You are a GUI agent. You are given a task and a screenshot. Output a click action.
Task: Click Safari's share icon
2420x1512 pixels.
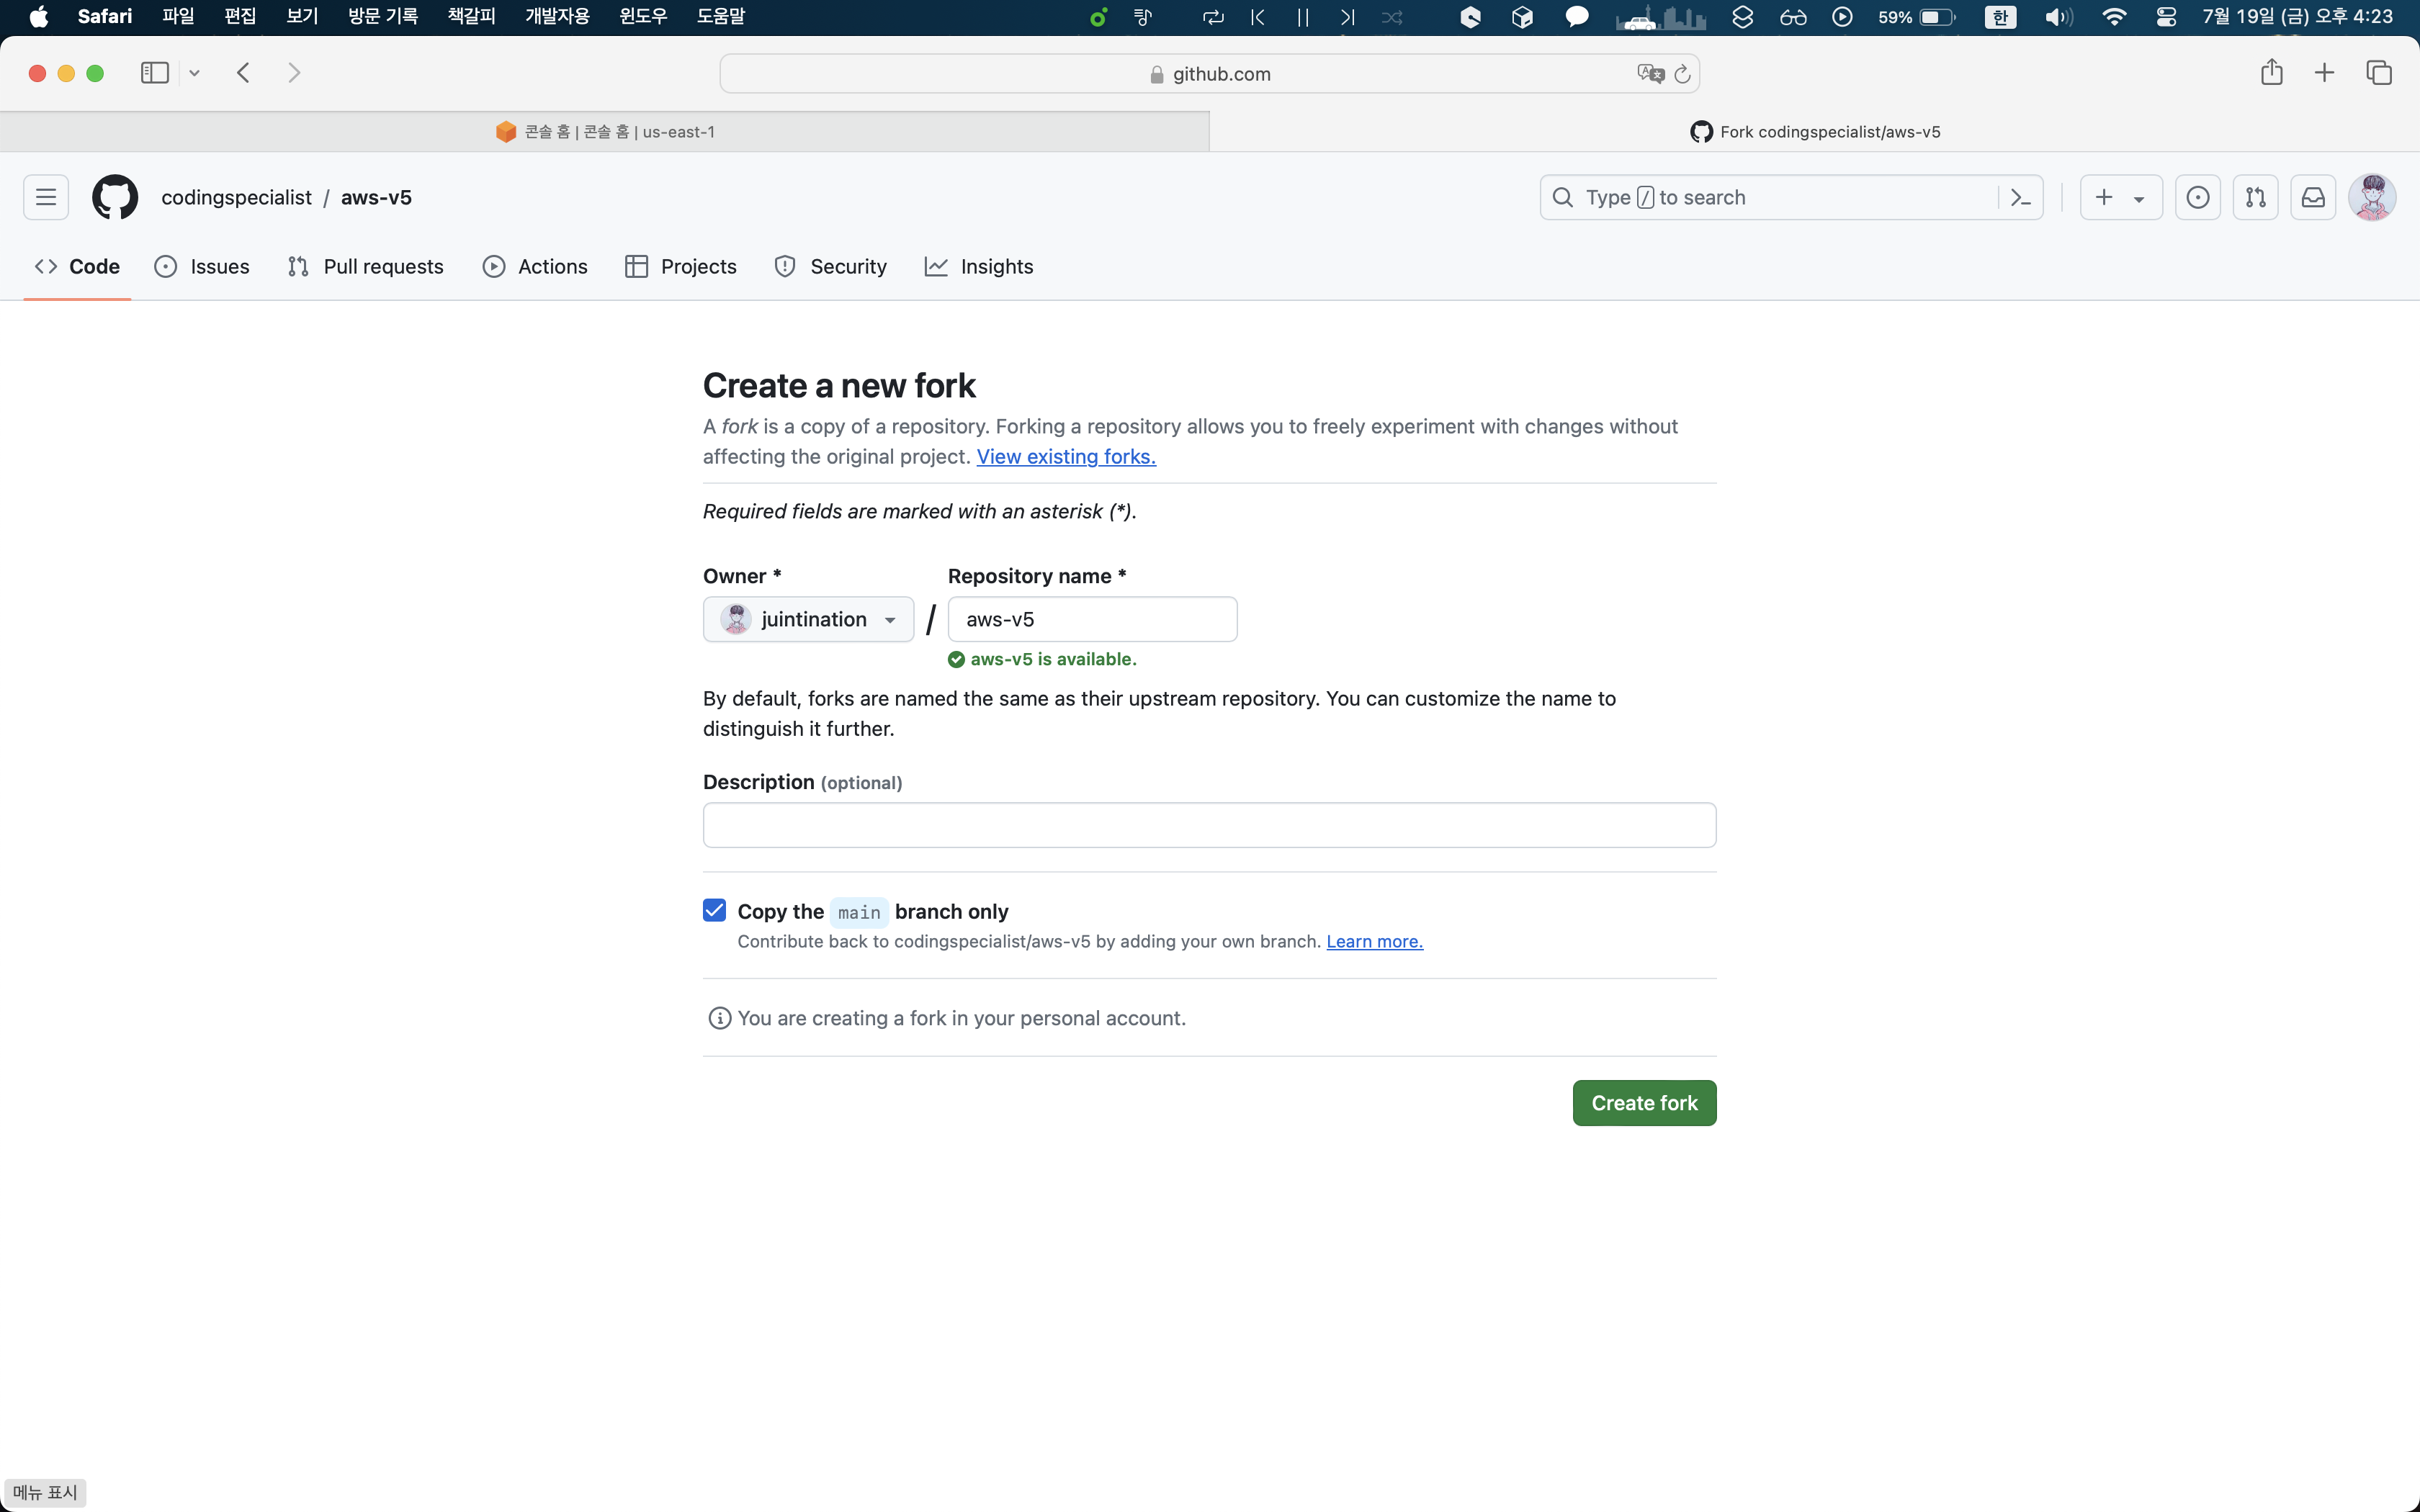(2271, 73)
